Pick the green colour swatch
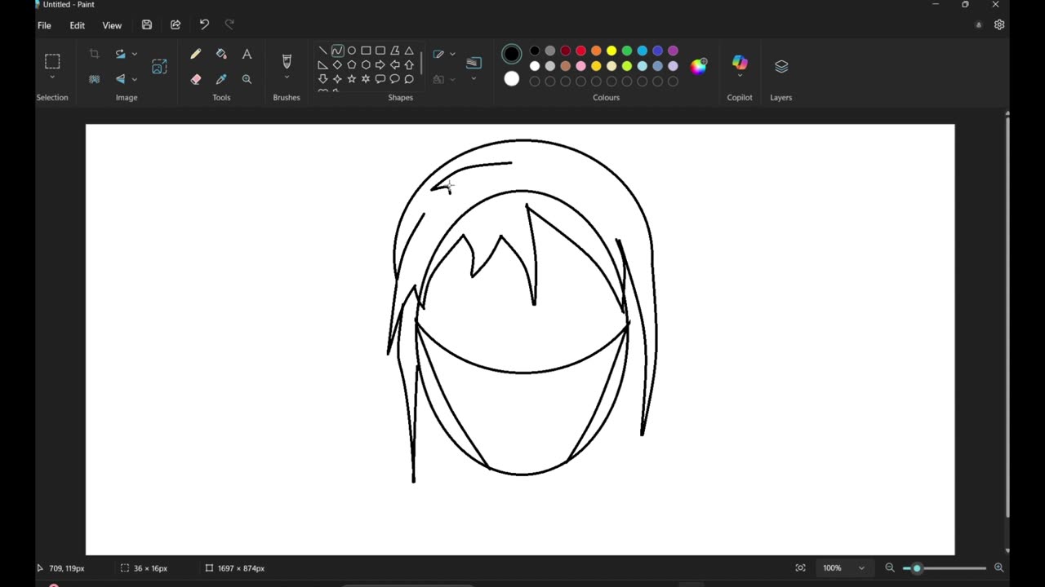 pyautogui.click(x=627, y=51)
